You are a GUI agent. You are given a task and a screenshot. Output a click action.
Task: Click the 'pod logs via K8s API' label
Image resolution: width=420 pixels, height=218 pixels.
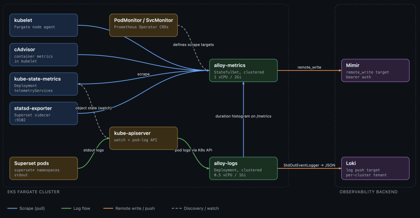(194, 150)
